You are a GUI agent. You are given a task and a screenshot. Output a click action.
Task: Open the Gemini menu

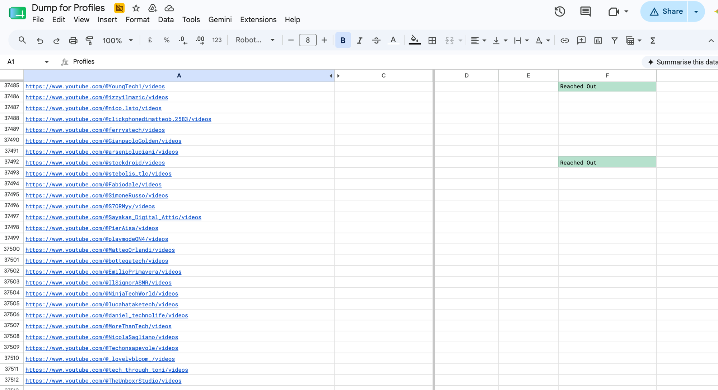(220, 19)
